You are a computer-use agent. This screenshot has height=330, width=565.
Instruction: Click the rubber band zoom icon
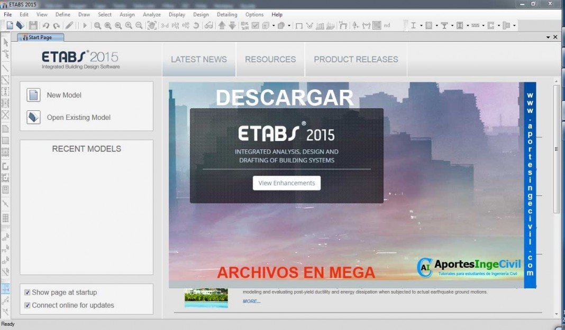point(97,25)
